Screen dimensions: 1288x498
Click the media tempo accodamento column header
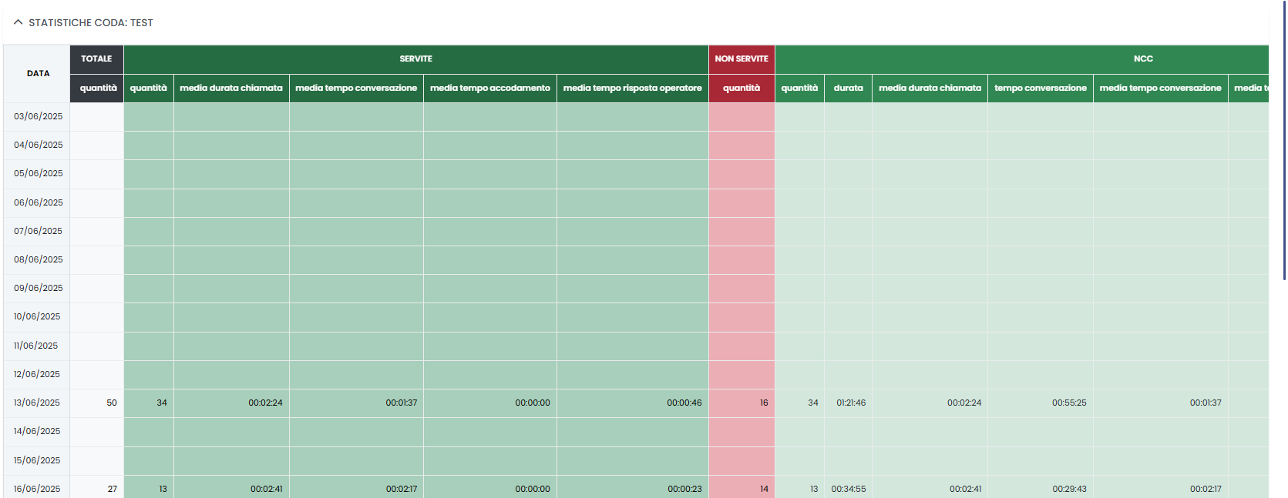pyautogui.click(x=489, y=89)
